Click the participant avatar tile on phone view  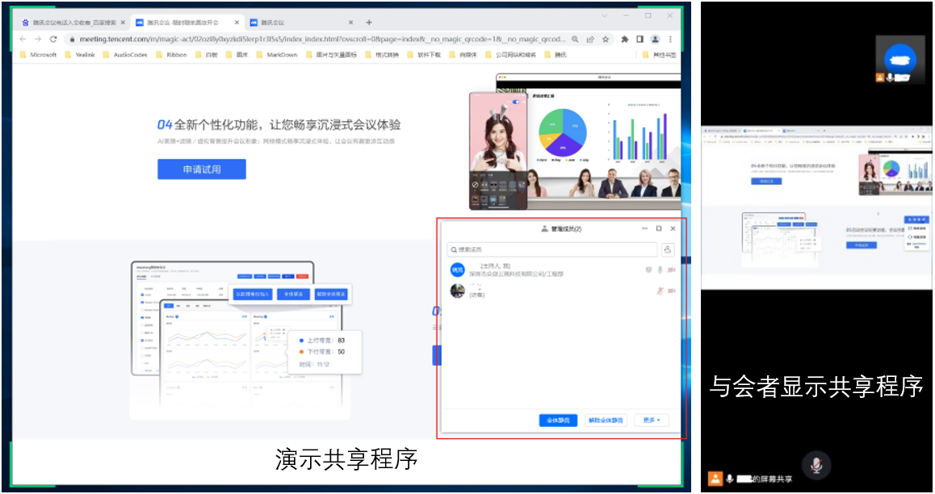point(899,59)
